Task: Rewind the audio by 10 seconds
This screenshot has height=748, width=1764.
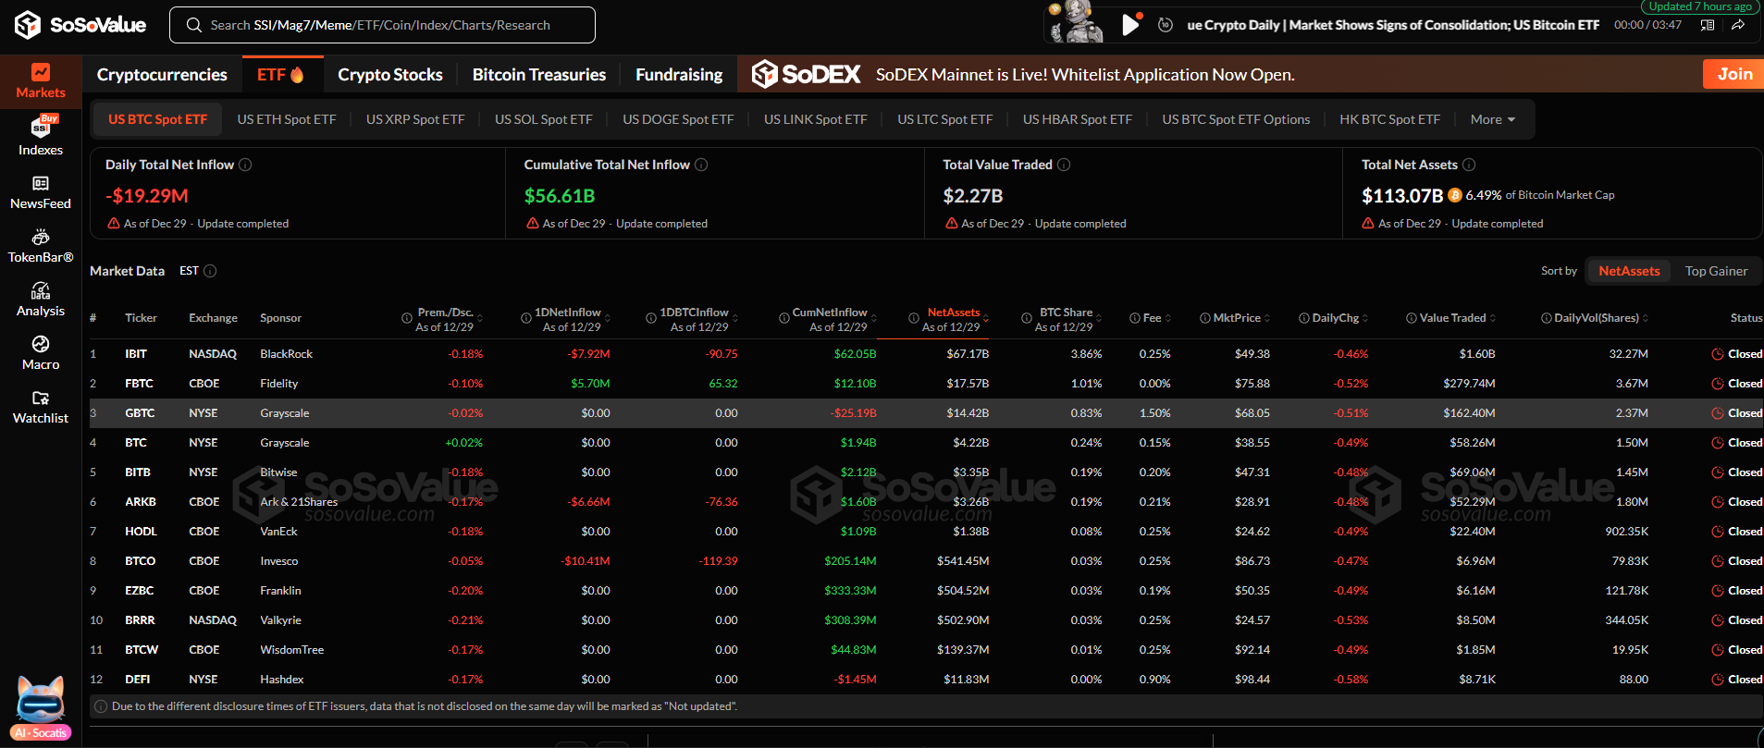Action: coord(1166,25)
